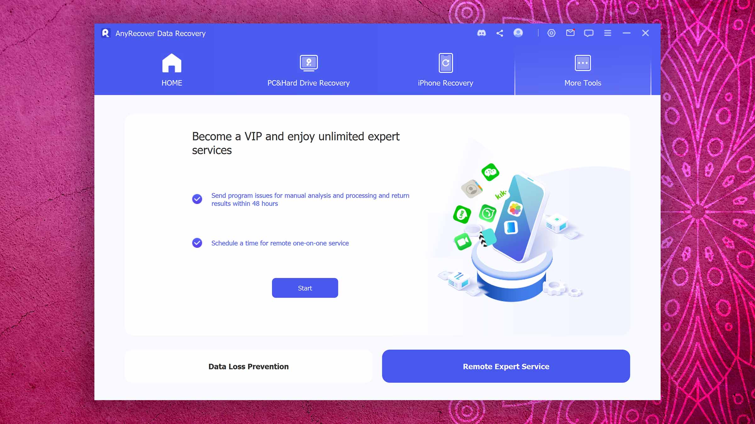Switch to PC&Hard Drive Recovery tab
The width and height of the screenshot is (755, 424).
click(308, 70)
